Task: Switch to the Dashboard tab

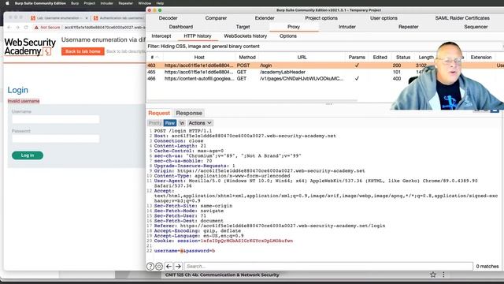Action: (181, 27)
